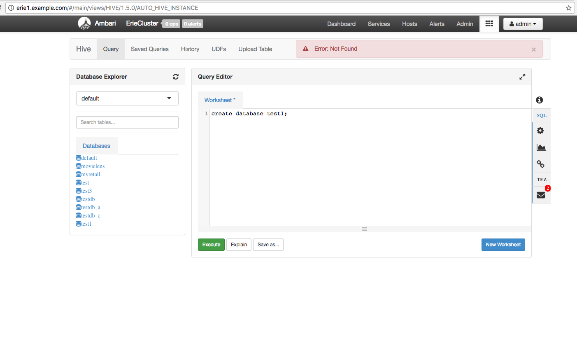Open the visual explain link icon

tap(541, 164)
